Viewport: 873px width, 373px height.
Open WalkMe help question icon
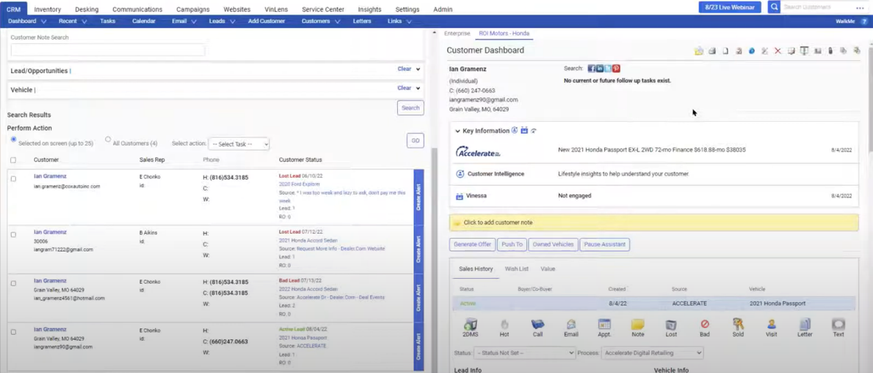pos(864,21)
